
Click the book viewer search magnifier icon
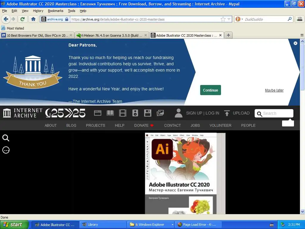click(x=6, y=138)
